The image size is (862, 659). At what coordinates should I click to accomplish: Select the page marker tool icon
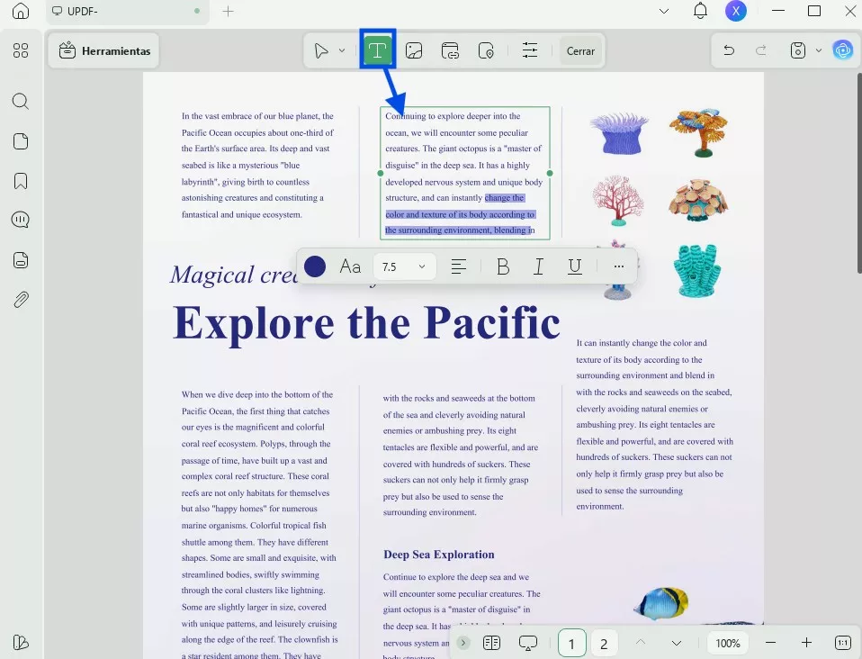coord(486,50)
